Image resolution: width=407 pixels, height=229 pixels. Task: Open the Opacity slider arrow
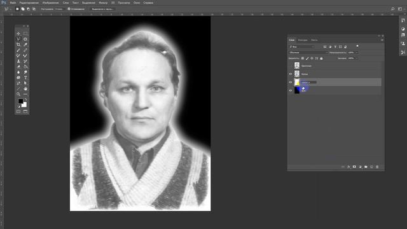pos(357,52)
